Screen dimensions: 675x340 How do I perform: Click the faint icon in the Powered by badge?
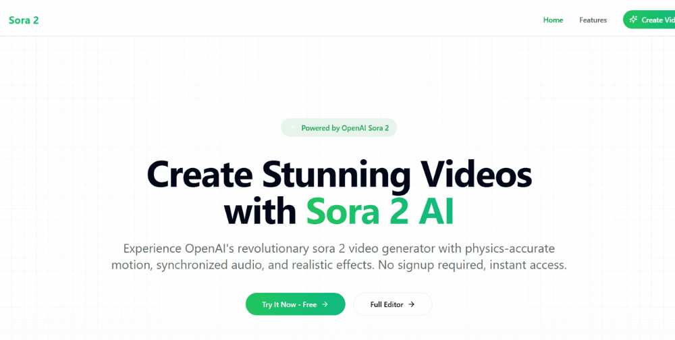[x=293, y=128]
